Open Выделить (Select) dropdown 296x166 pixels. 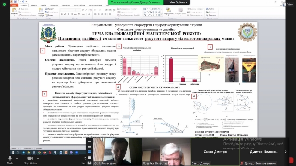pos(212,15)
